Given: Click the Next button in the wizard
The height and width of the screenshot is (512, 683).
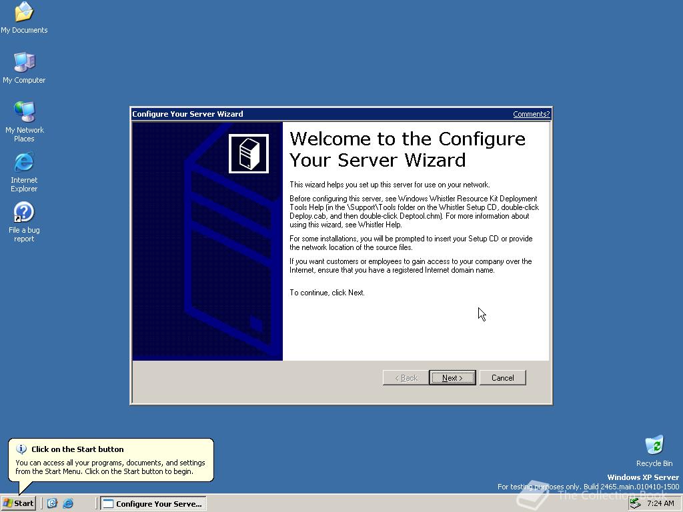Looking at the screenshot, I should (452, 378).
